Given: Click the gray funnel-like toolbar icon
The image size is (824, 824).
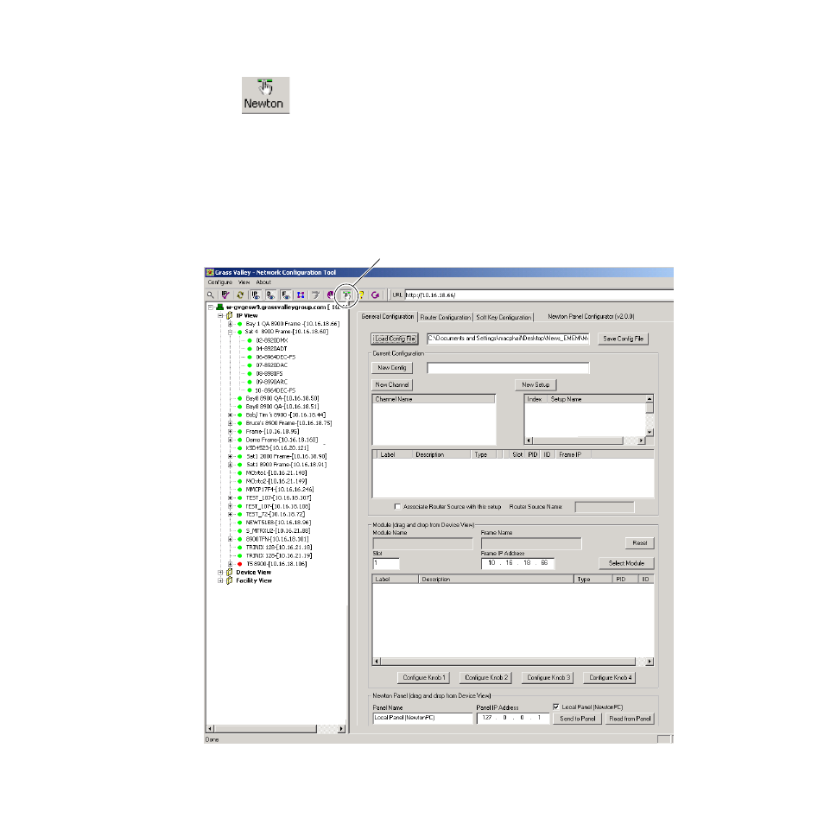Looking at the screenshot, I should (316, 295).
